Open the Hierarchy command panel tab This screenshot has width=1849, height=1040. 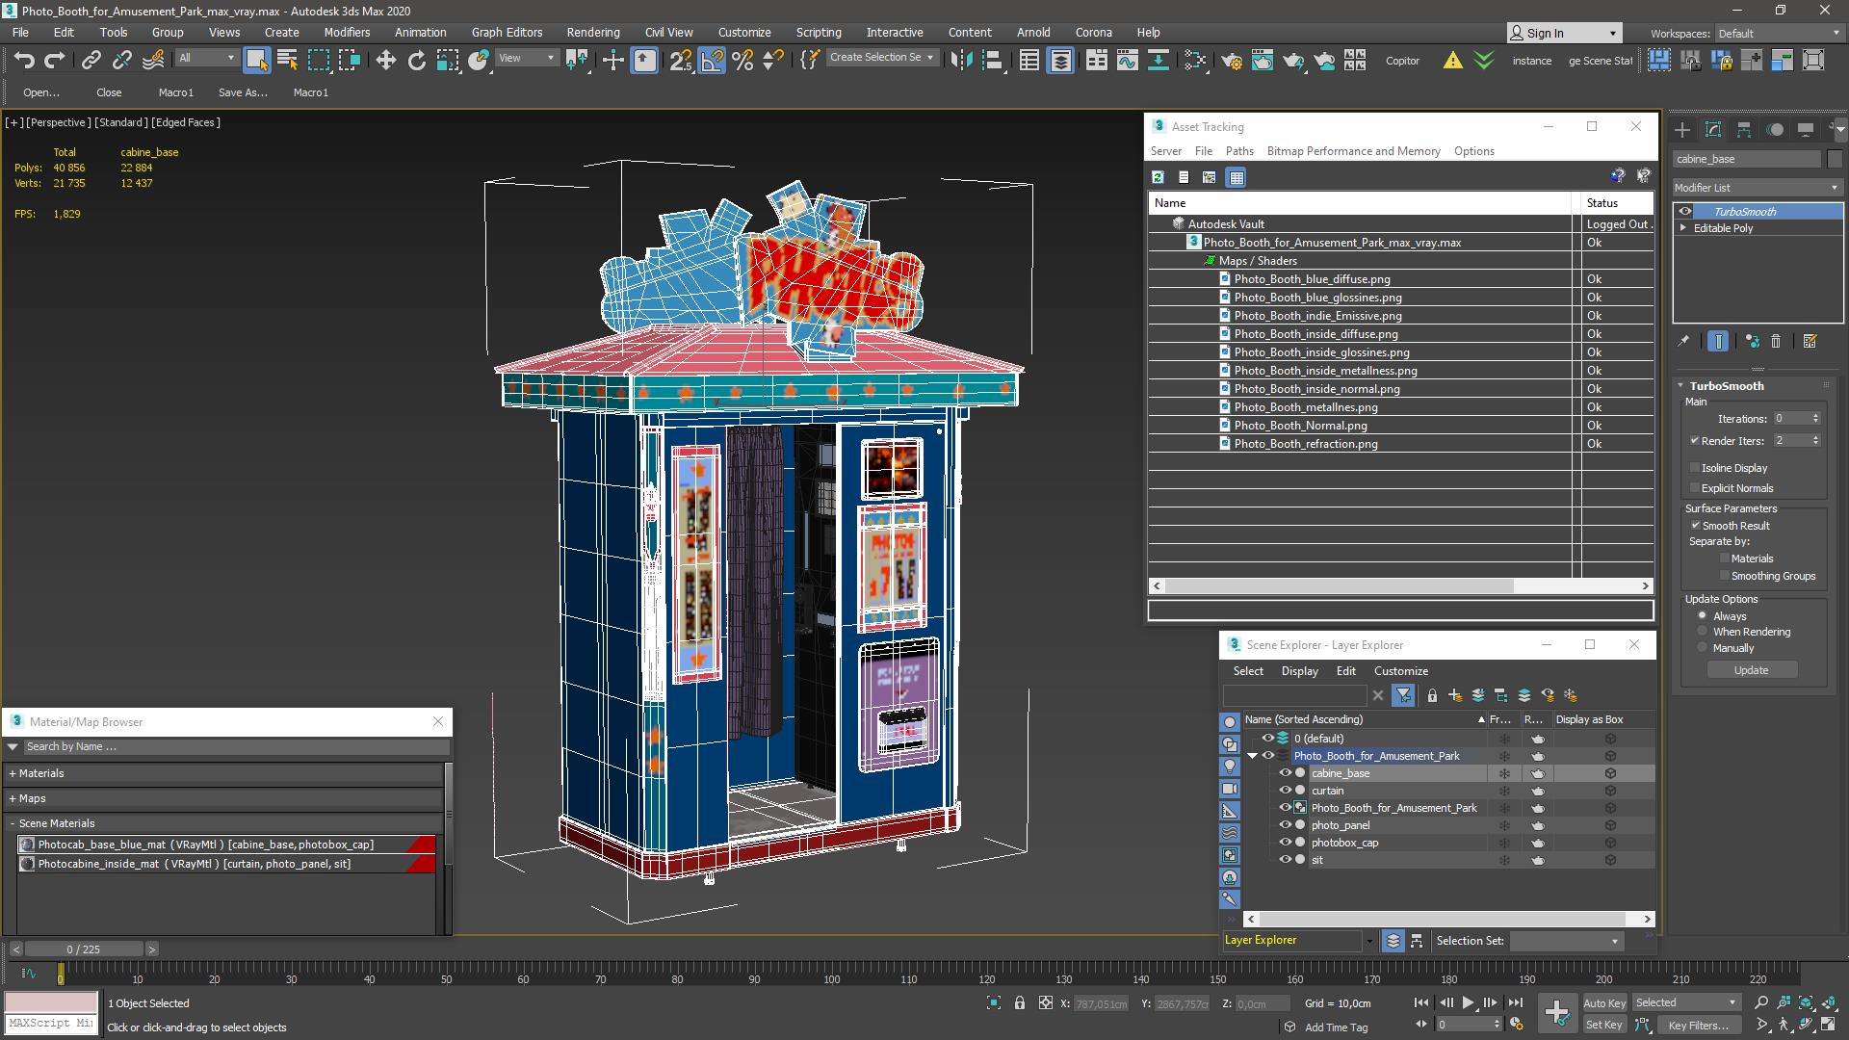1744,130
